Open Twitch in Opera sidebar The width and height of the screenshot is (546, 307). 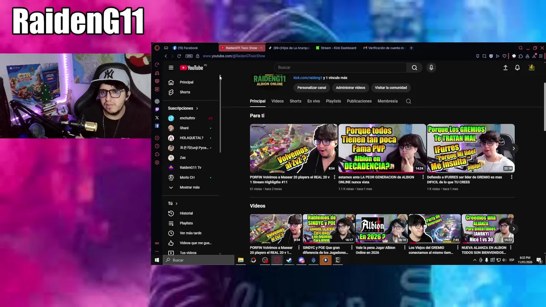click(x=157, y=110)
